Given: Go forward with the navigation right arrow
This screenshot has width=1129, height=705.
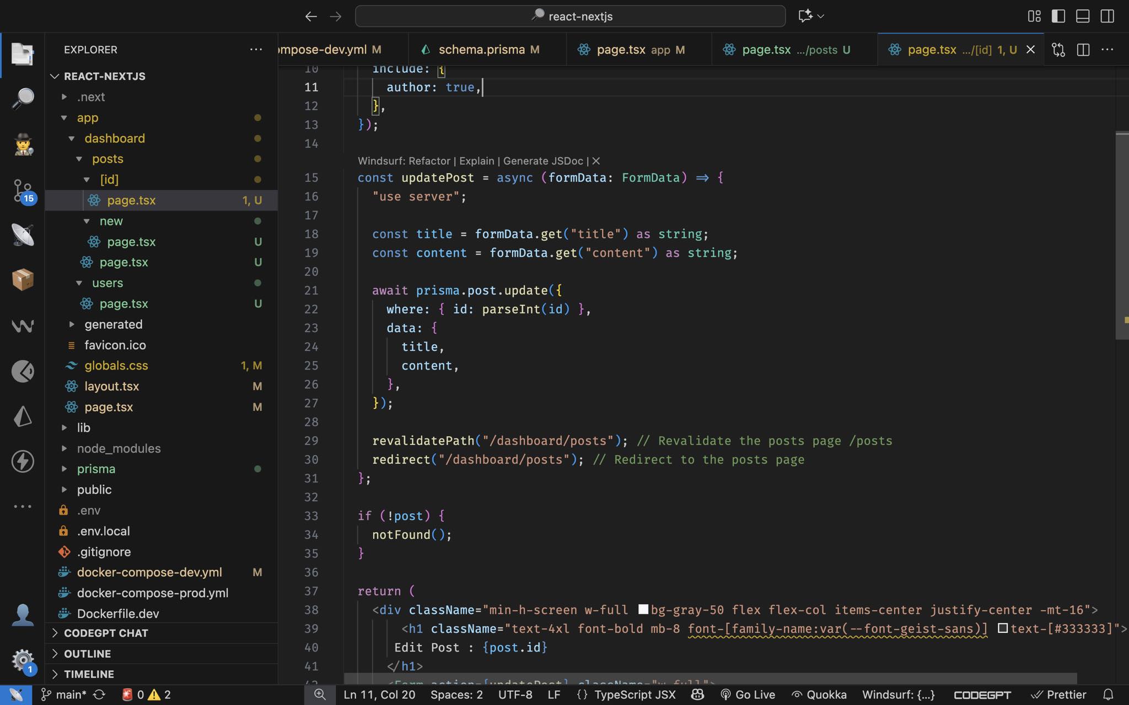Looking at the screenshot, I should (x=336, y=17).
